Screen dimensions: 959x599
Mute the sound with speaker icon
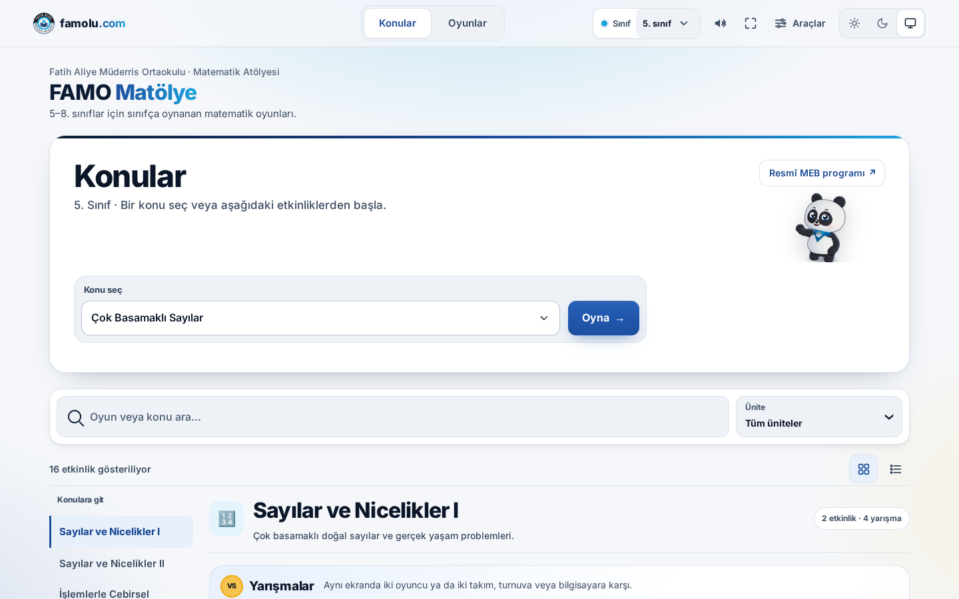(x=721, y=23)
